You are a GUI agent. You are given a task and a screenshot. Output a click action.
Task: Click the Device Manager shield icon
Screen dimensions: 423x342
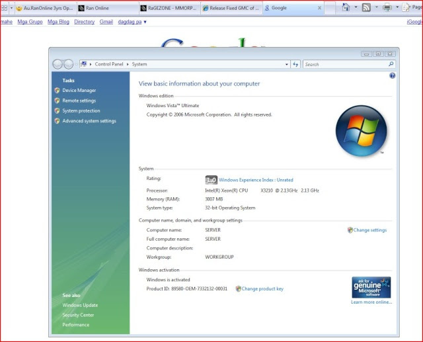(57, 91)
